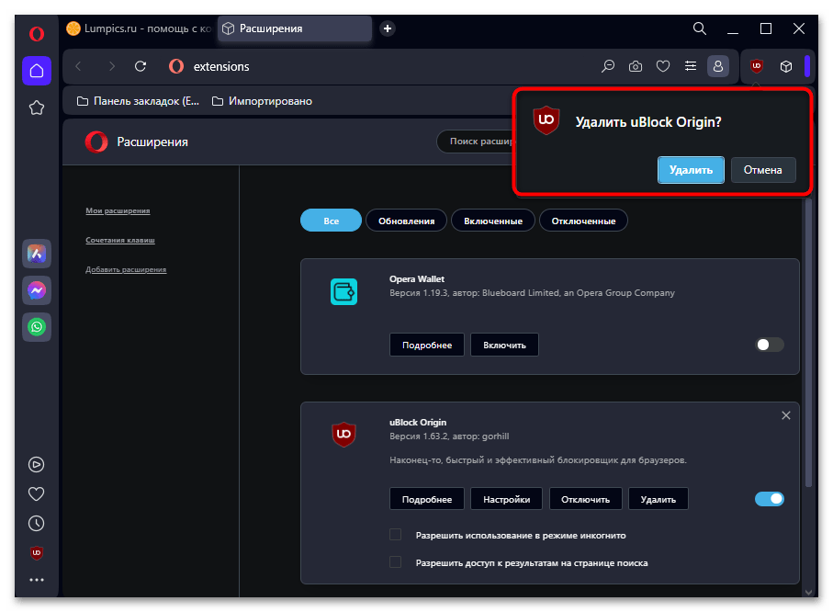Open the Импортировано bookmarks folder
The width and height of the screenshot is (833, 612).
click(262, 101)
